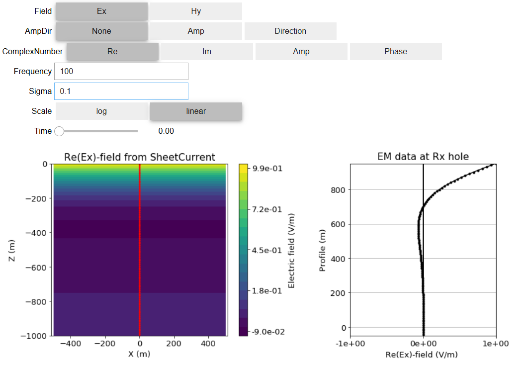
Task: Choose Amp in the AmpDir row
Action: click(x=196, y=31)
